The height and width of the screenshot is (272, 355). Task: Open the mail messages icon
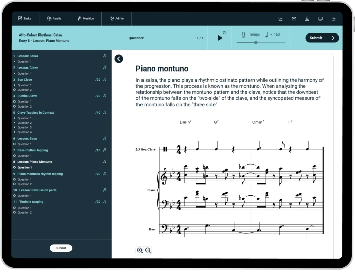tap(294, 19)
